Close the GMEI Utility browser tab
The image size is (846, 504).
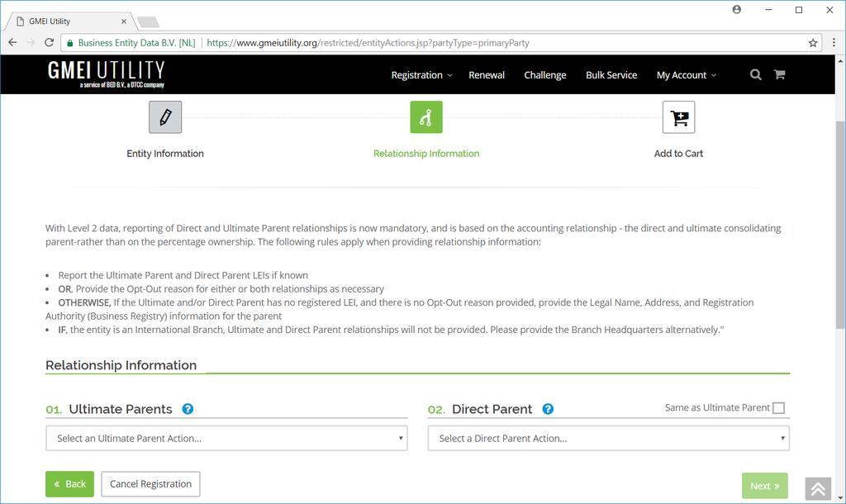[x=124, y=21]
